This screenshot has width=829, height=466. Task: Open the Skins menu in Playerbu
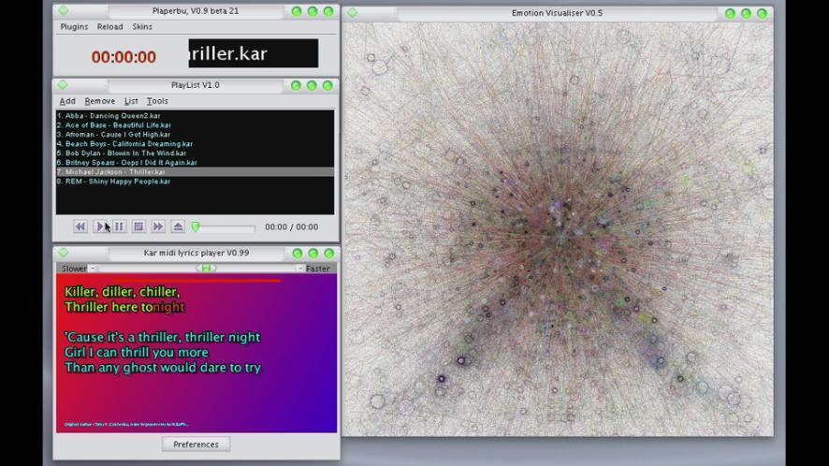(x=142, y=26)
